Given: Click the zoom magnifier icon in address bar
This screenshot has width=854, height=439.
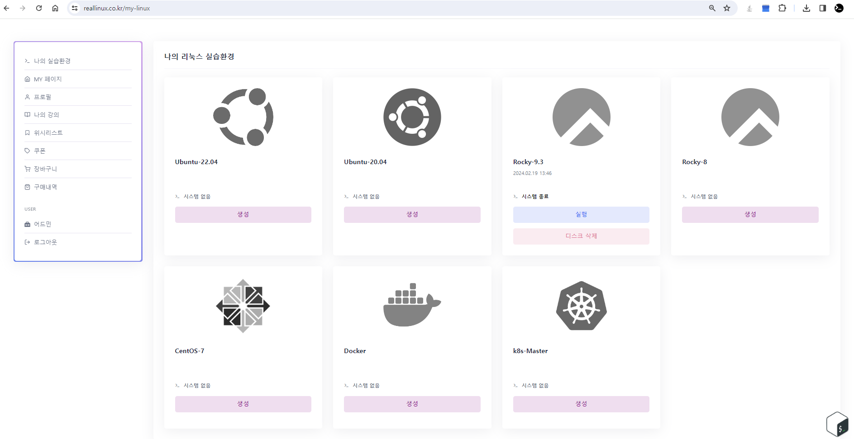Looking at the screenshot, I should (x=712, y=8).
